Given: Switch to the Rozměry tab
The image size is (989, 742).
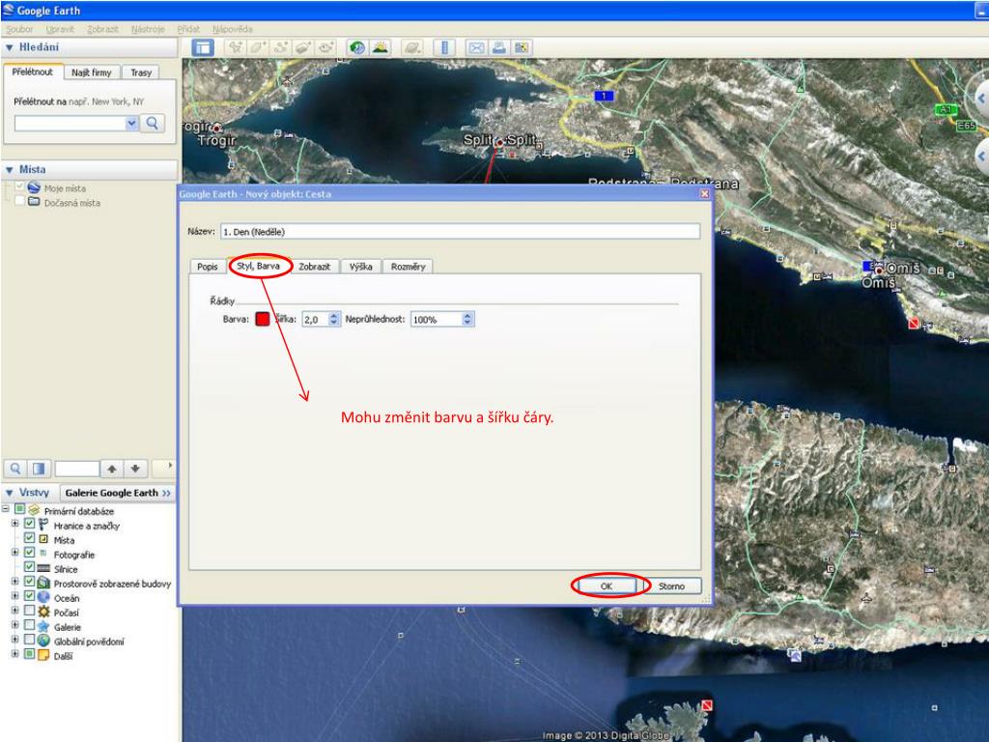Looking at the screenshot, I should [x=409, y=267].
